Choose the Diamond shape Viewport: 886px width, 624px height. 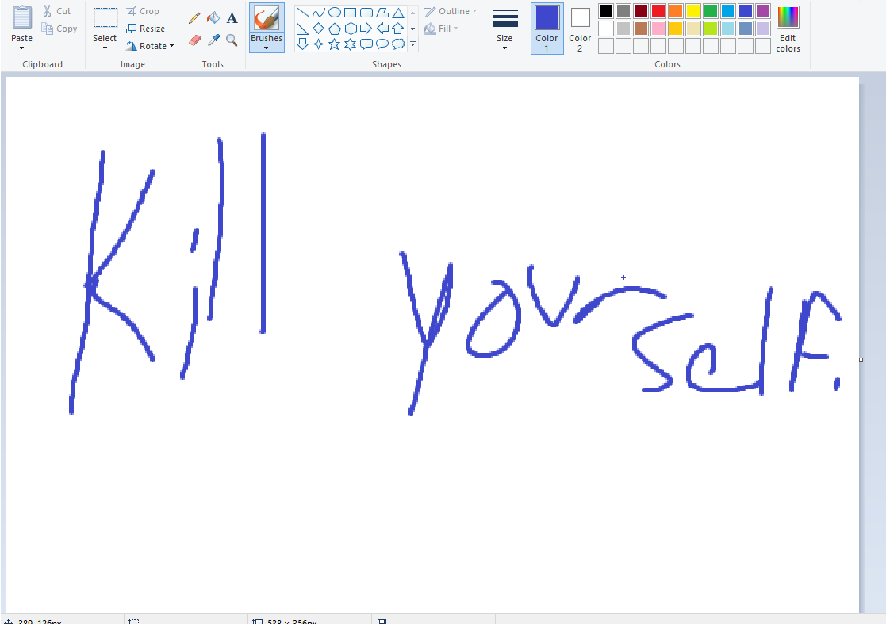point(318,29)
